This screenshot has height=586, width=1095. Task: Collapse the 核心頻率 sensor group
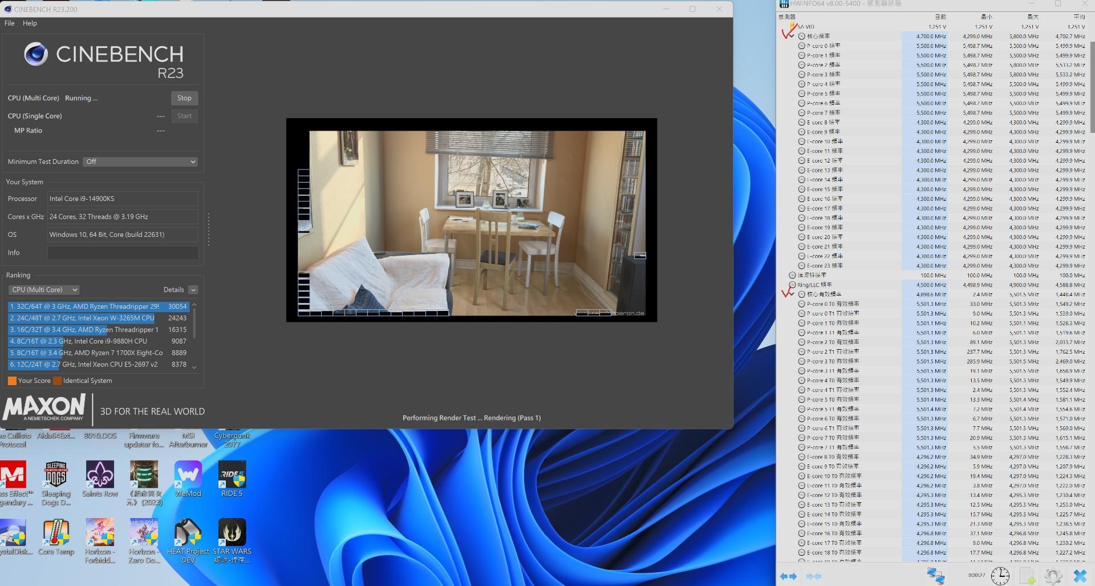coord(792,36)
